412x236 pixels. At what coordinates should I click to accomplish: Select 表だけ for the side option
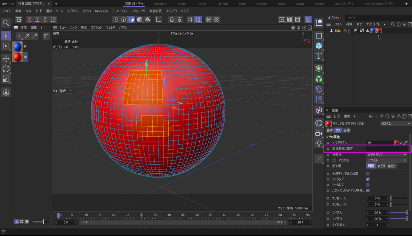pyautogui.click(x=381, y=166)
